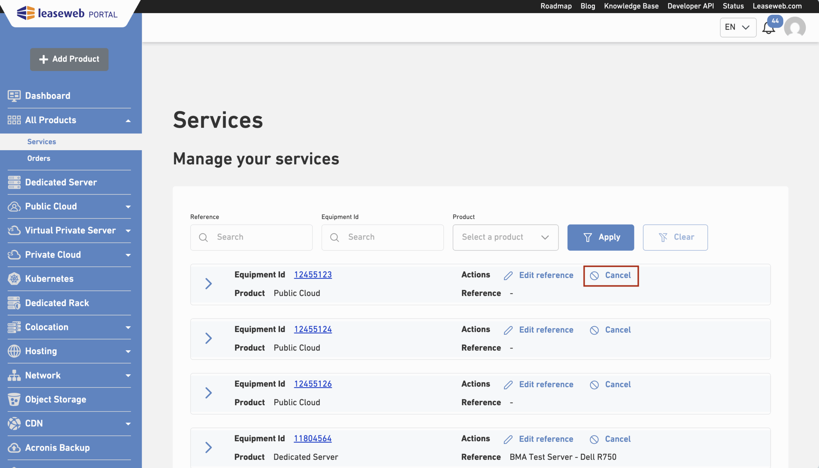Image resolution: width=819 pixels, height=468 pixels.
Task: Expand the Virtual Private Server submenu arrow
Action: pyautogui.click(x=128, y=231)
